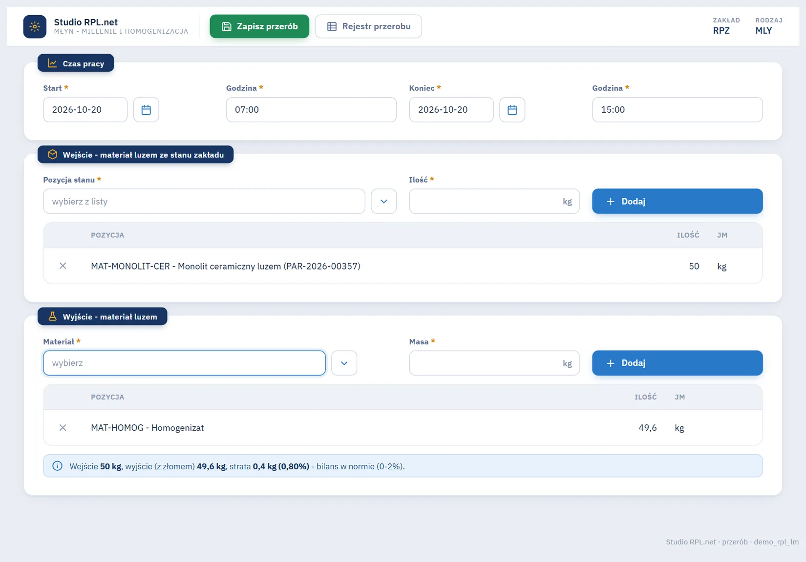Click the Koniec date input field
Image resolution: width=806 pixels, height=562 pixels.
(451, 110)
